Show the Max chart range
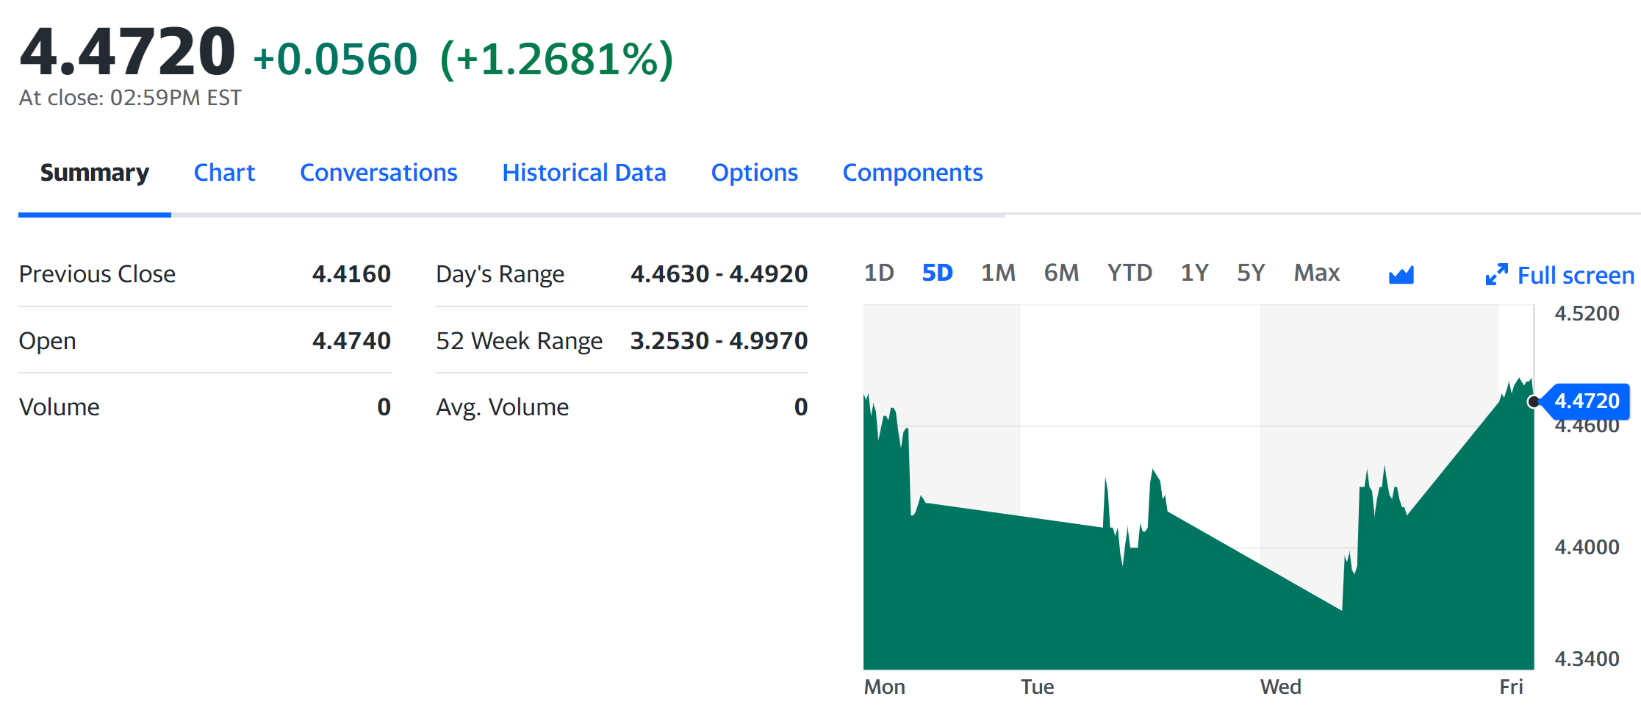1641x713 pixels. [1316, 273]
